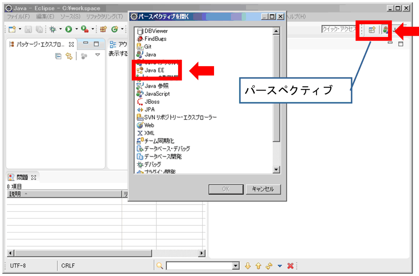Image resolution: width=419 pixels, height=276 pixels.
Task: Click the up arrow previous search icon
Action: [258, 266]
